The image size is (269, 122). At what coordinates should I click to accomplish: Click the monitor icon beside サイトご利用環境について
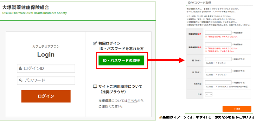[x=95, y=86]
